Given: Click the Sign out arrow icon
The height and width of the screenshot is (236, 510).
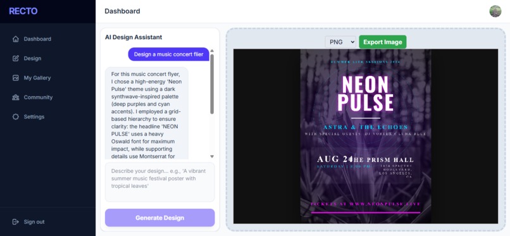Looking at the screenshot, I should coord(16,221).
